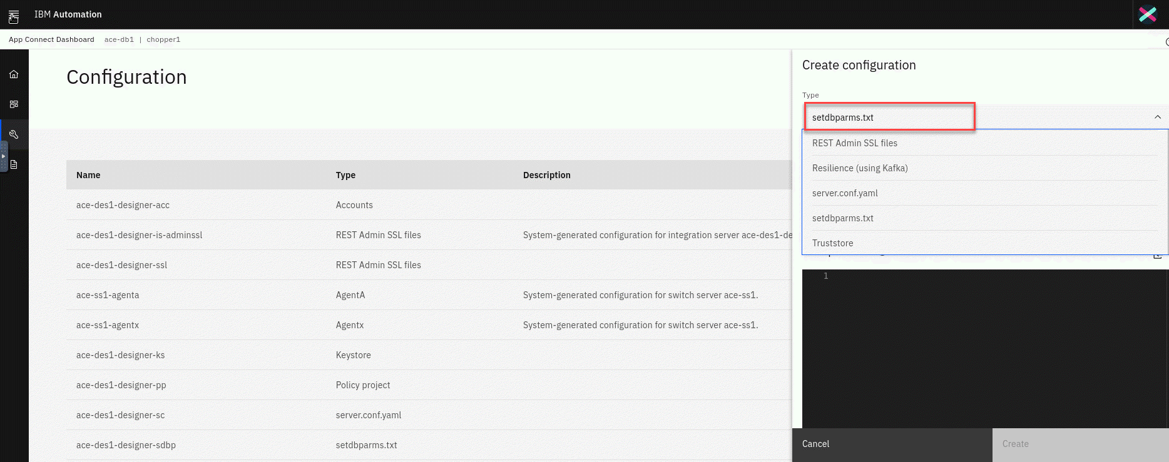
Task: Select Resilience (using Kafka) type
Action: click(859, 168)
